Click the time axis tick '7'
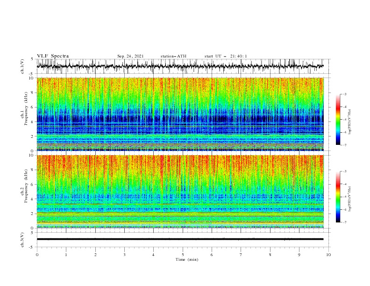370x286 pixels. [241, 255]
